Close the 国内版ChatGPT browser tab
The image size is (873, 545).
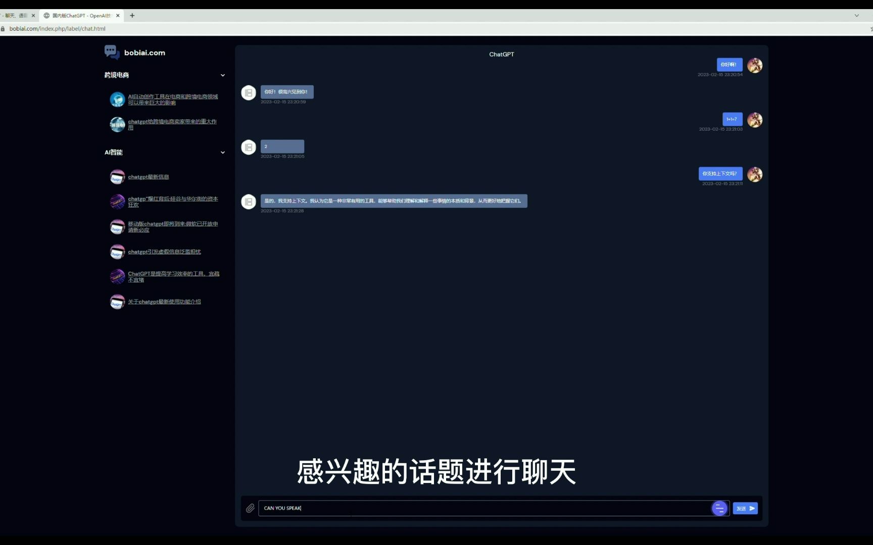point(118,16)
